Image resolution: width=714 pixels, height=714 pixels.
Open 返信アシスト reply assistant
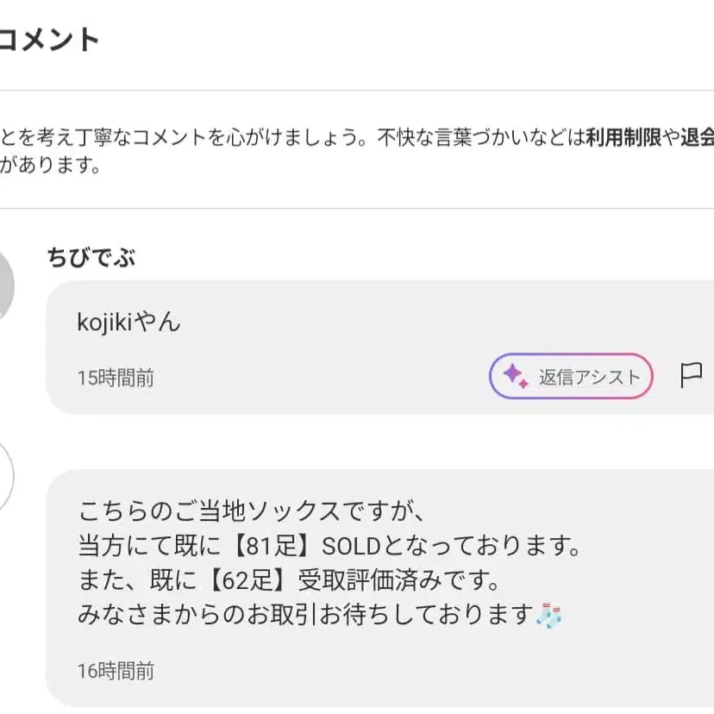(571, 376)
